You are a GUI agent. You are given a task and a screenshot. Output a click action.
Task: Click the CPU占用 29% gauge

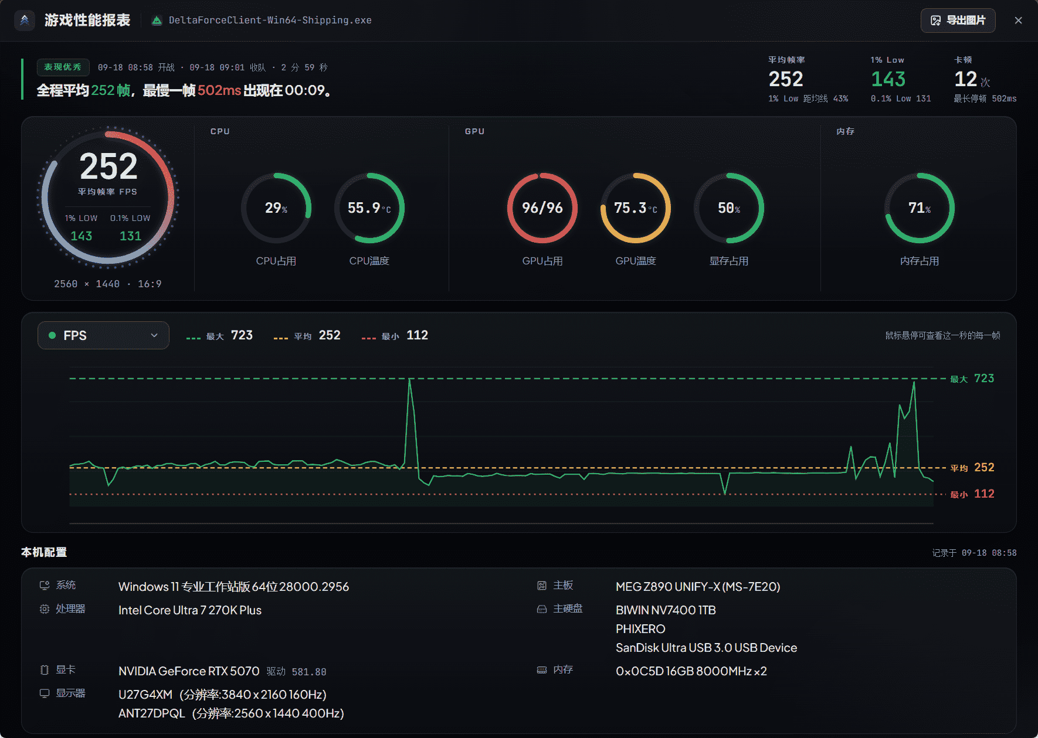click(x=276, y=208)
